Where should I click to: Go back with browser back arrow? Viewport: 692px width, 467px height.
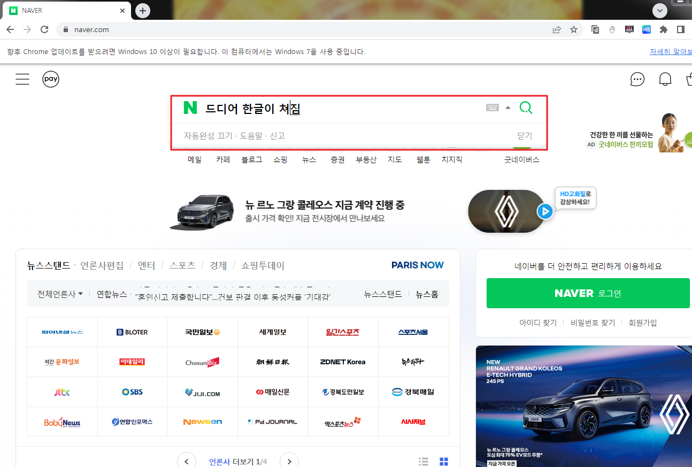[10, 29]
